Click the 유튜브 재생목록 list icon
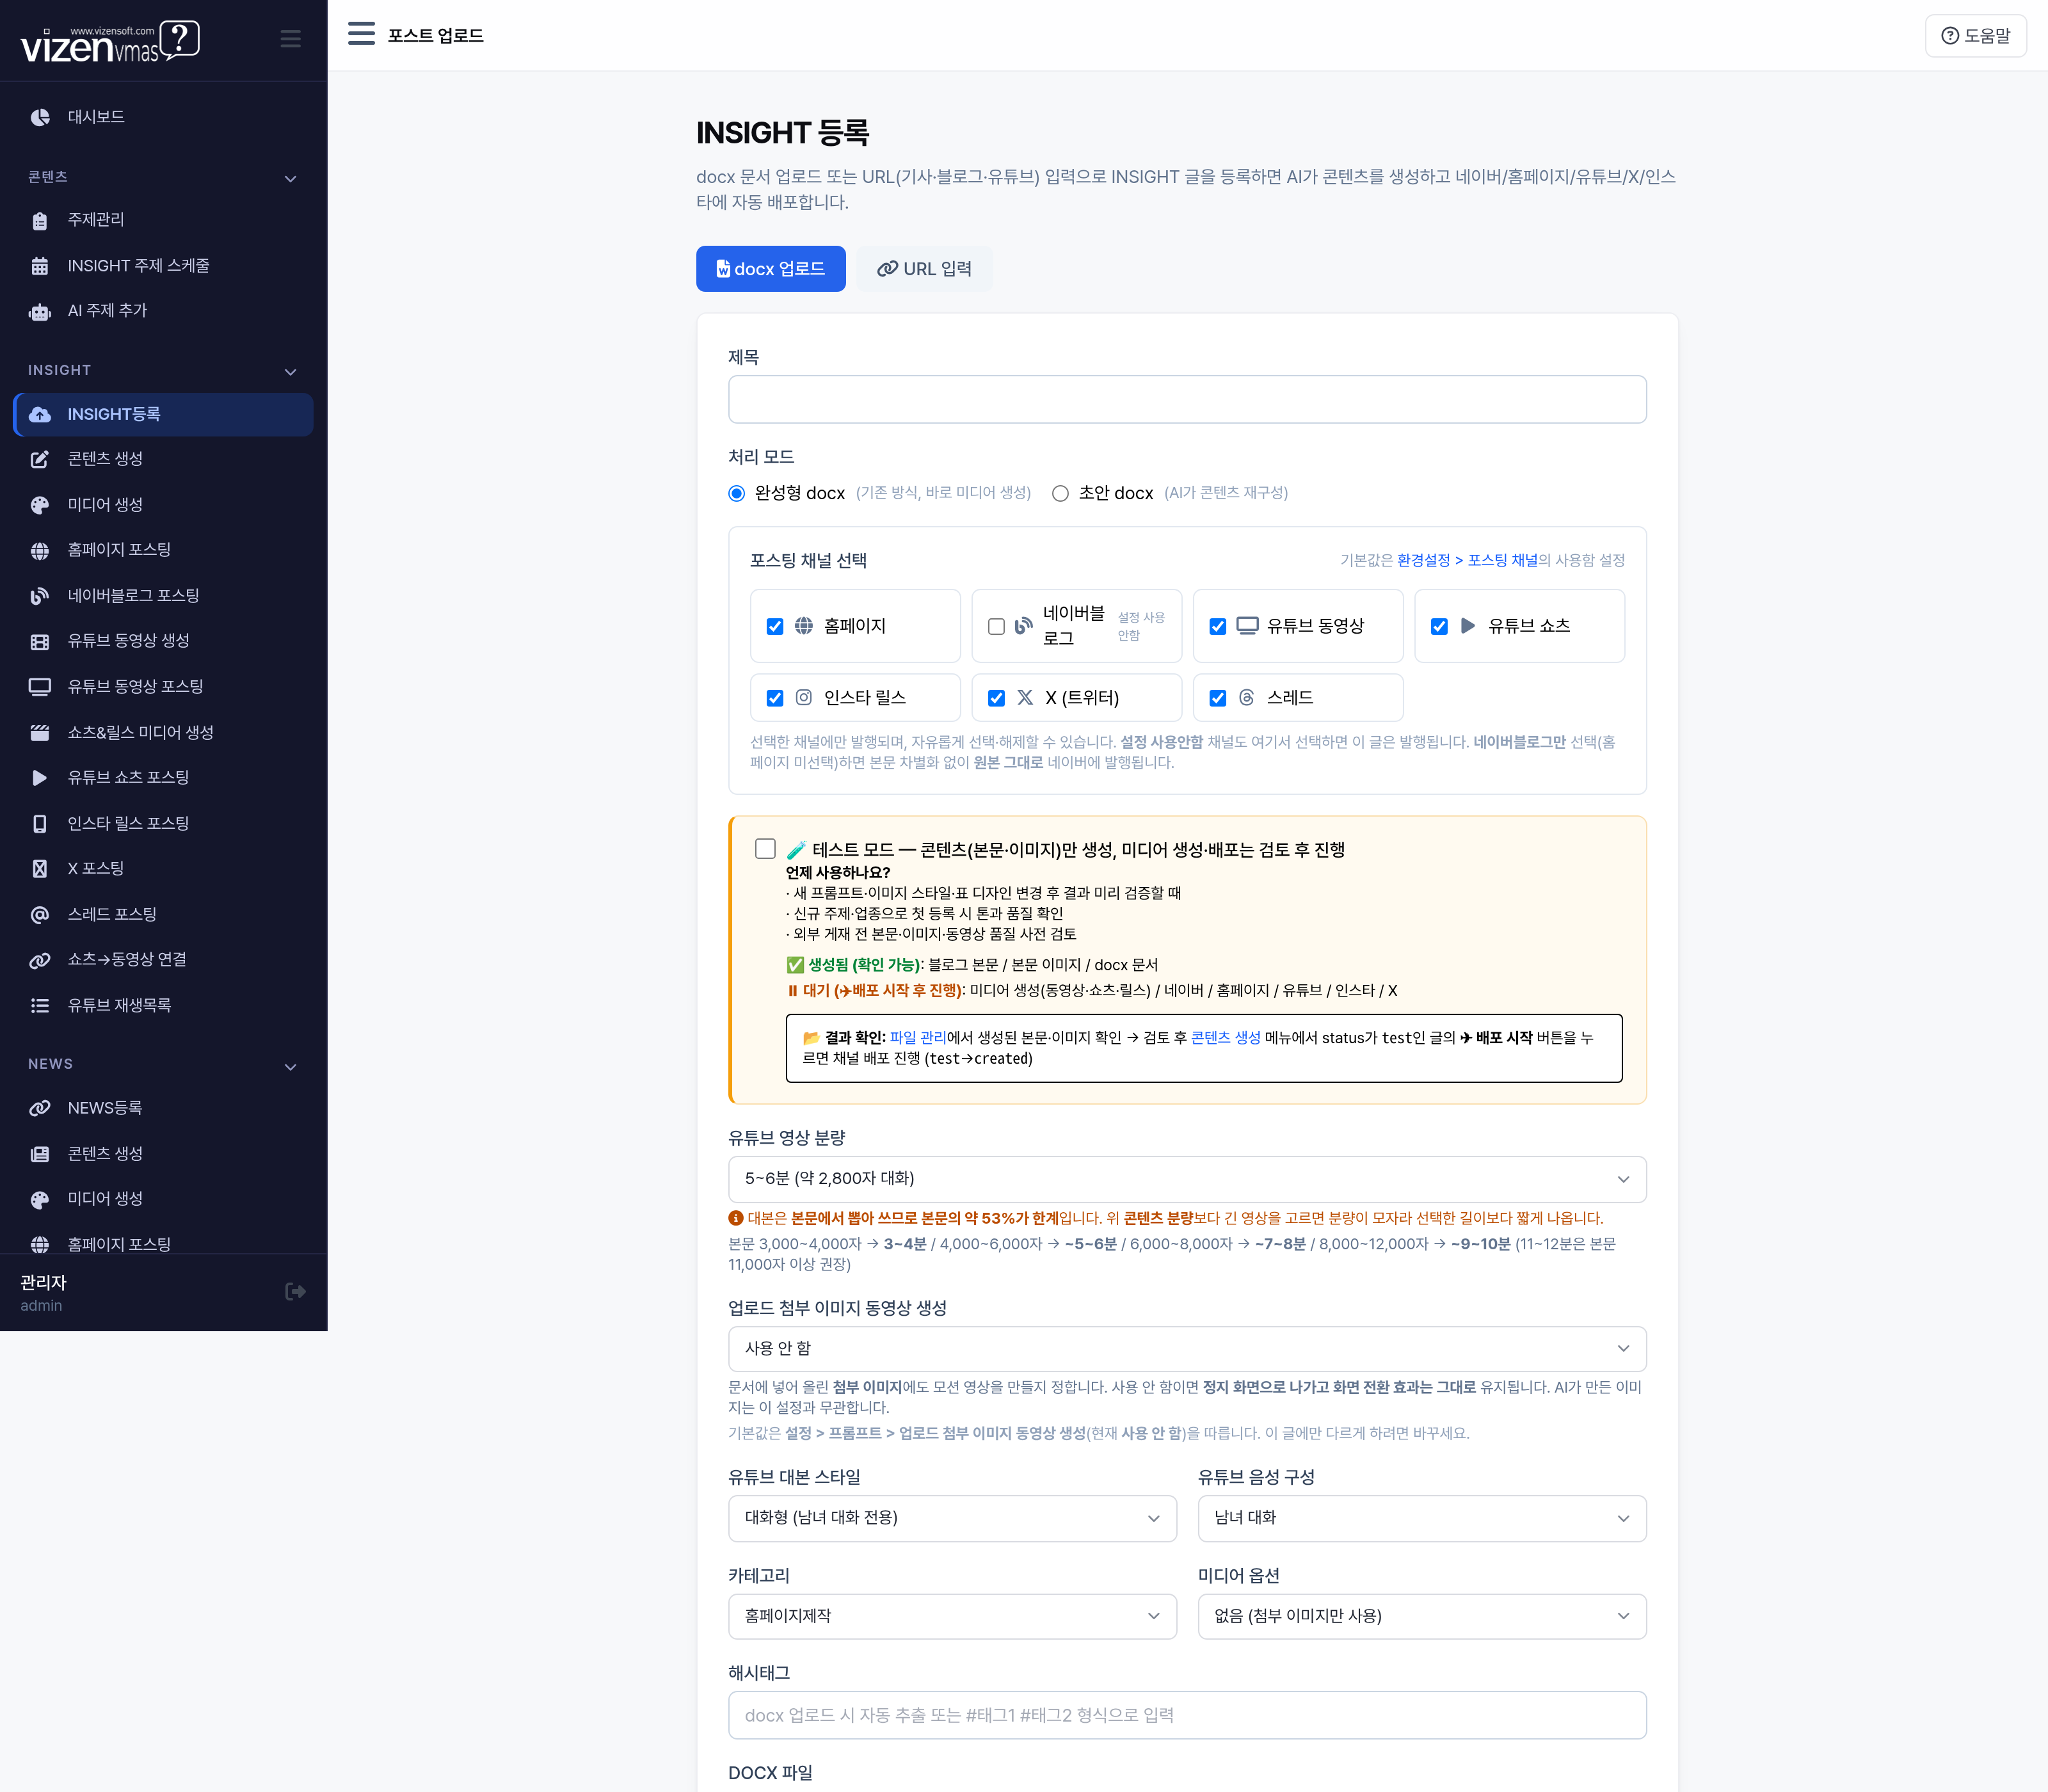The width and height of the screenshot is (2048, 1792). pos(40,1006)
